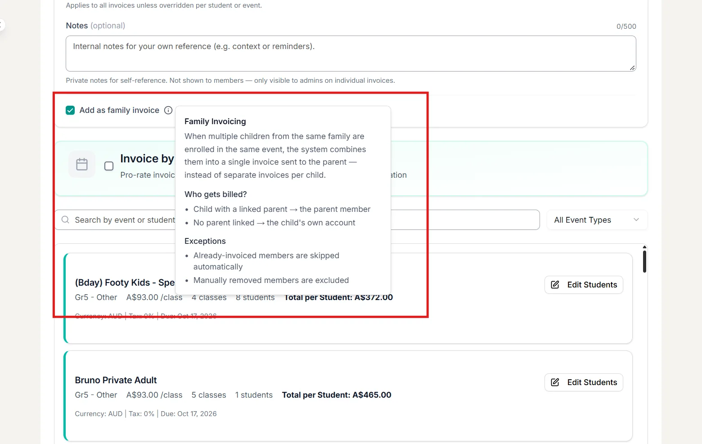This screenshot has width=702, height=444.
Task: Click the Notes textarea resize handle
Action: [632, 68]
